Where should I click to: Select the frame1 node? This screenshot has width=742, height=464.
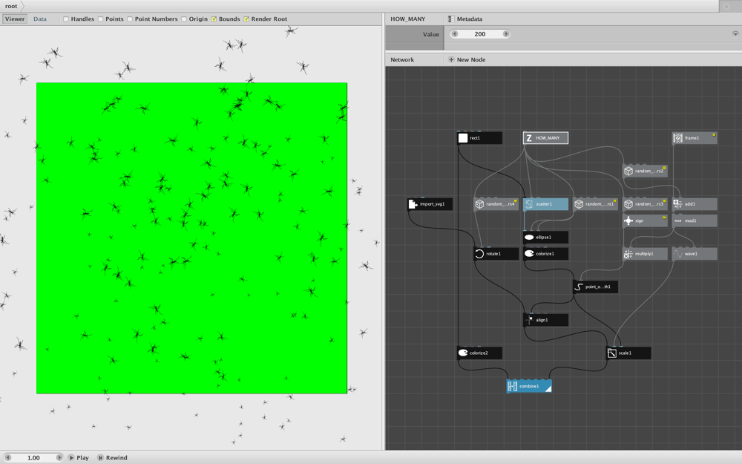click(x=695, y=138)
